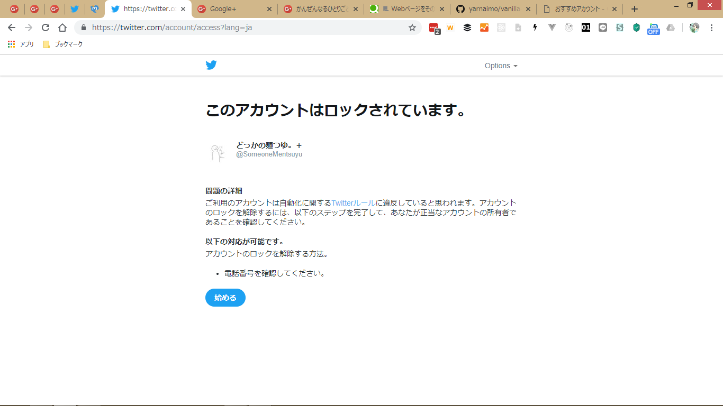
Task: Bookmark this page with the star icon
Action: [412, 27]
